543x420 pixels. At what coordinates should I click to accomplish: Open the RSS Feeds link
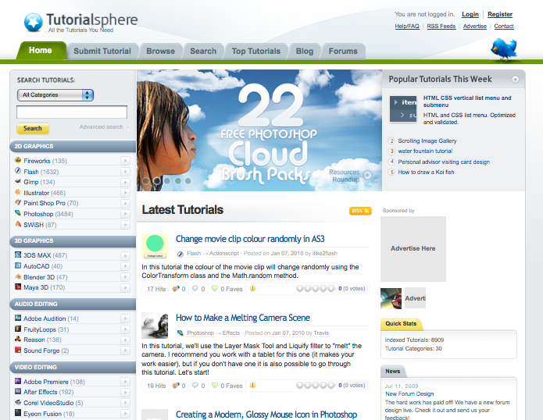pyautogui.click(x=441, y=27)
